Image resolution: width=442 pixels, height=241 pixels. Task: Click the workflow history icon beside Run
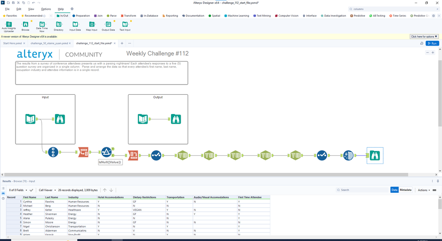422,43
